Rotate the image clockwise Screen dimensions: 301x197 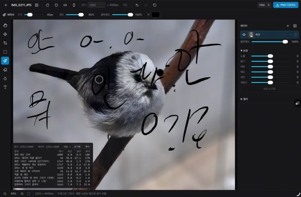pyautogui.click(x=56, y=5)
